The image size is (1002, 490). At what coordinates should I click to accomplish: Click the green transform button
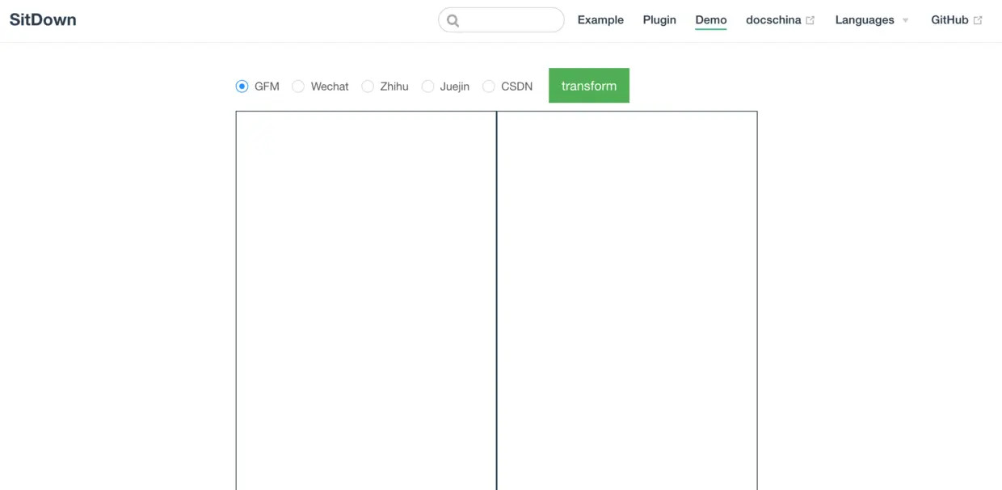[589, 86]
